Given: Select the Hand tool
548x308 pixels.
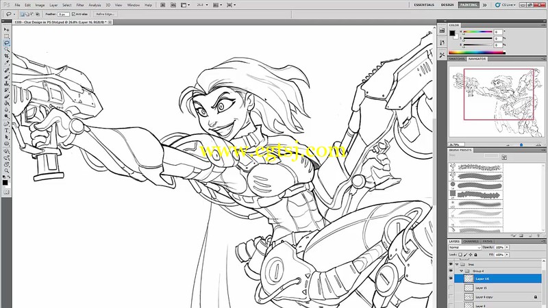Looking at the screenshot, I should coord(7,164).
